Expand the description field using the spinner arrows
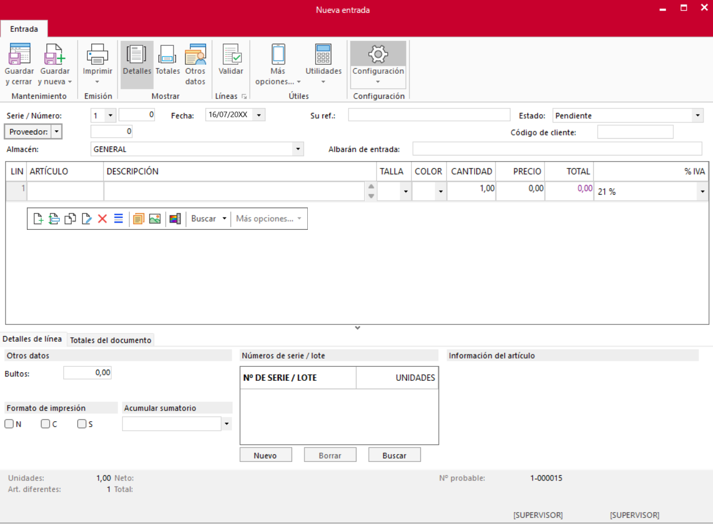The height and width of the screenshot is (524, 713). tap(370, 191)
